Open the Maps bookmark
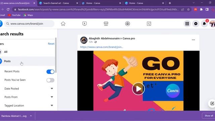This screenshot has height=121, width=215. [x=28, y=15]
